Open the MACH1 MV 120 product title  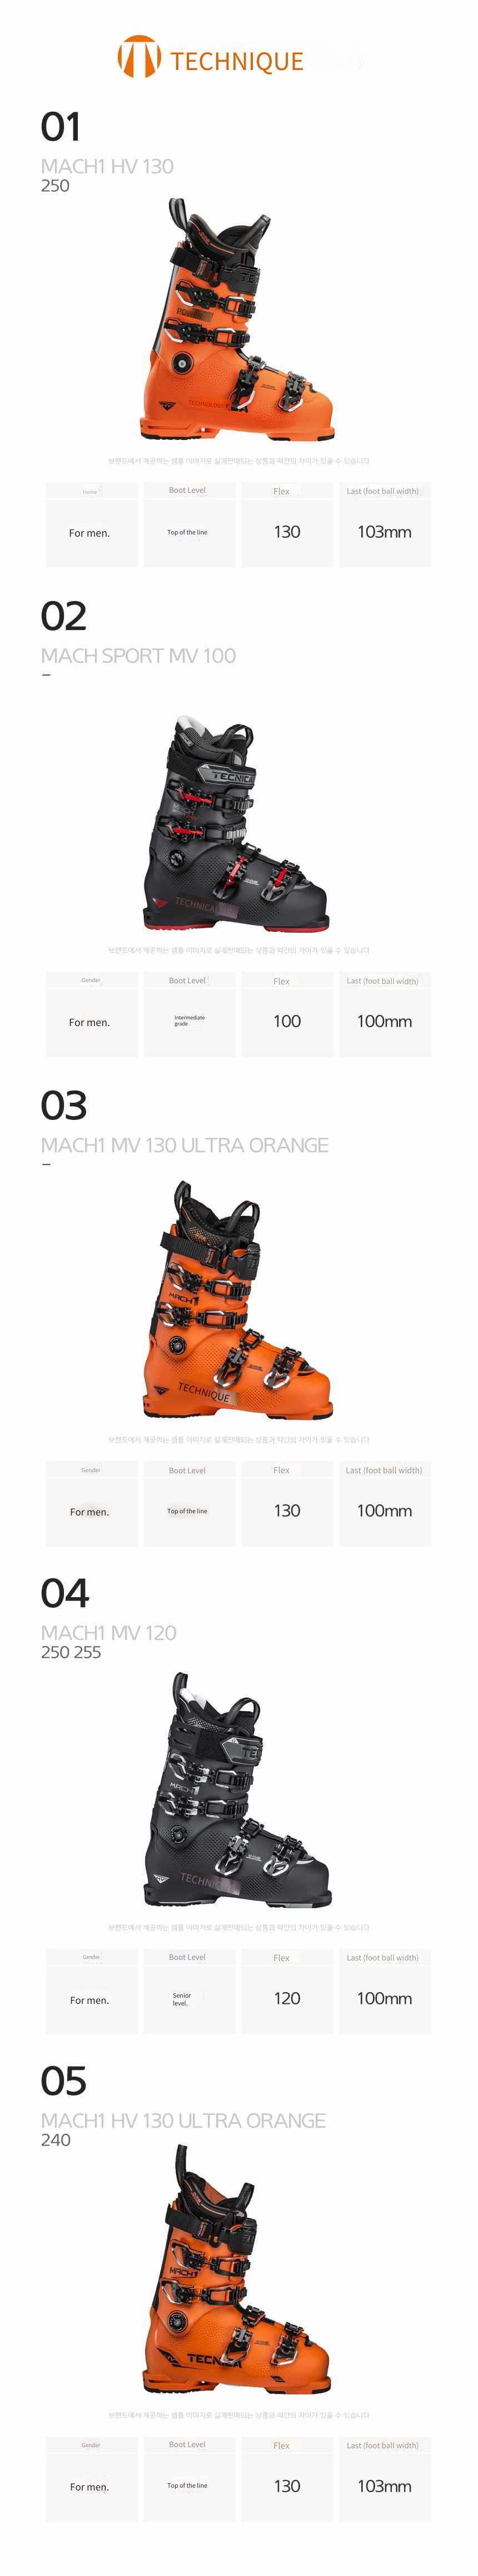coord(109,1633)
